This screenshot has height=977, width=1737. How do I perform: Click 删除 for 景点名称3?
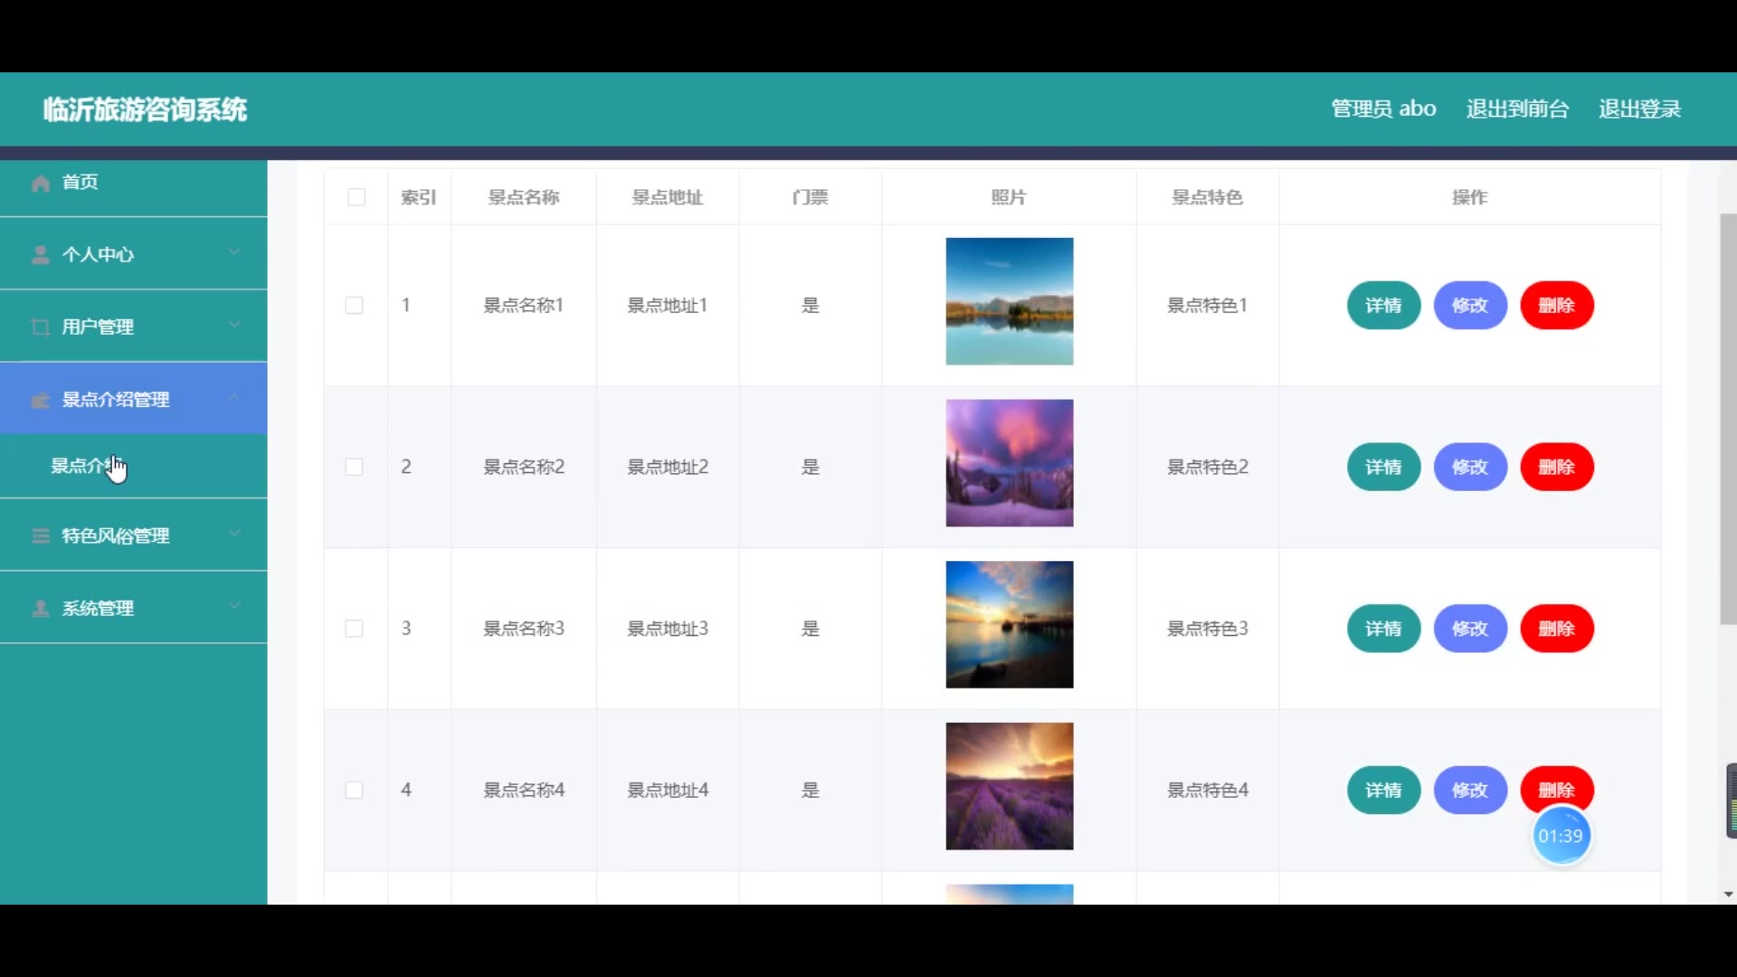pyautogui.click(x=1557, y=629)
